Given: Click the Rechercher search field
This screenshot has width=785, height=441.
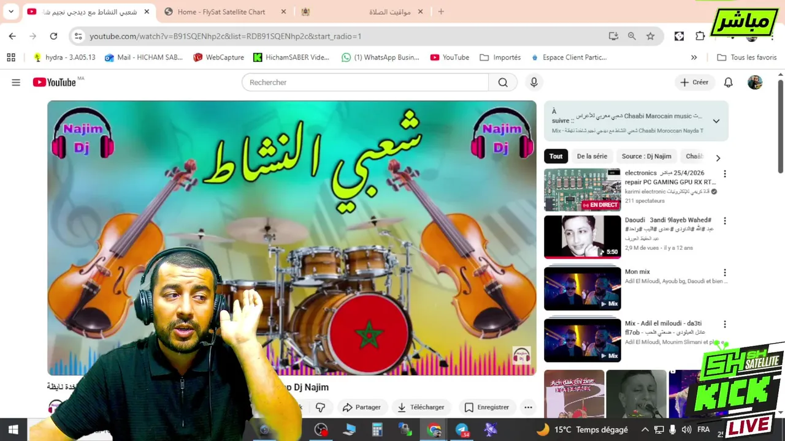Looking at the screenshot, I should click(x=365, y=82).
